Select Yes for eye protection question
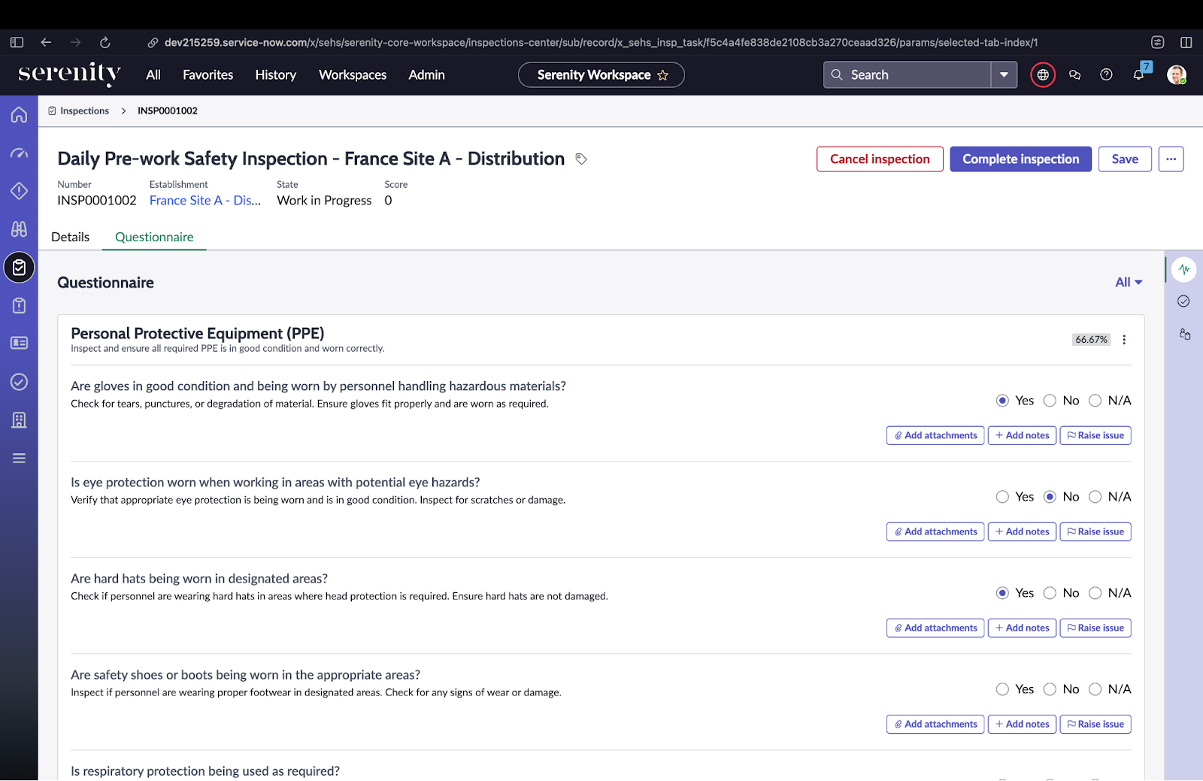 coord(1002,497)
